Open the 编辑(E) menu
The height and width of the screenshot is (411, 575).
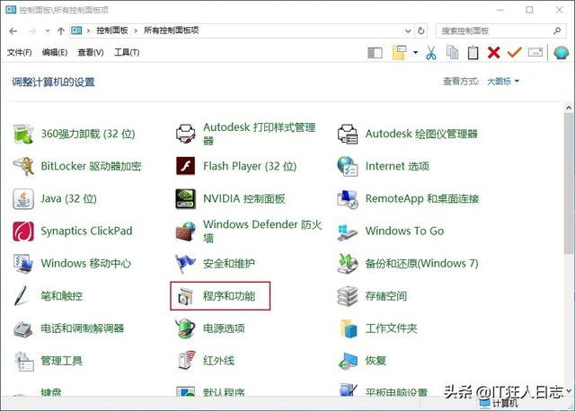[54, 52]
